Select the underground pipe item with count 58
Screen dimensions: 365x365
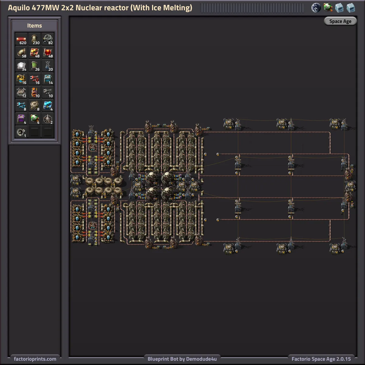click(x=21, y=53)
